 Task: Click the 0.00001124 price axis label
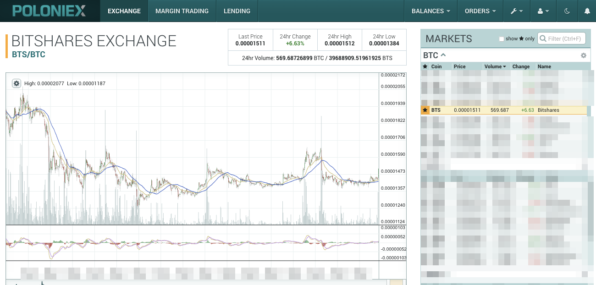tap(393, 222)
